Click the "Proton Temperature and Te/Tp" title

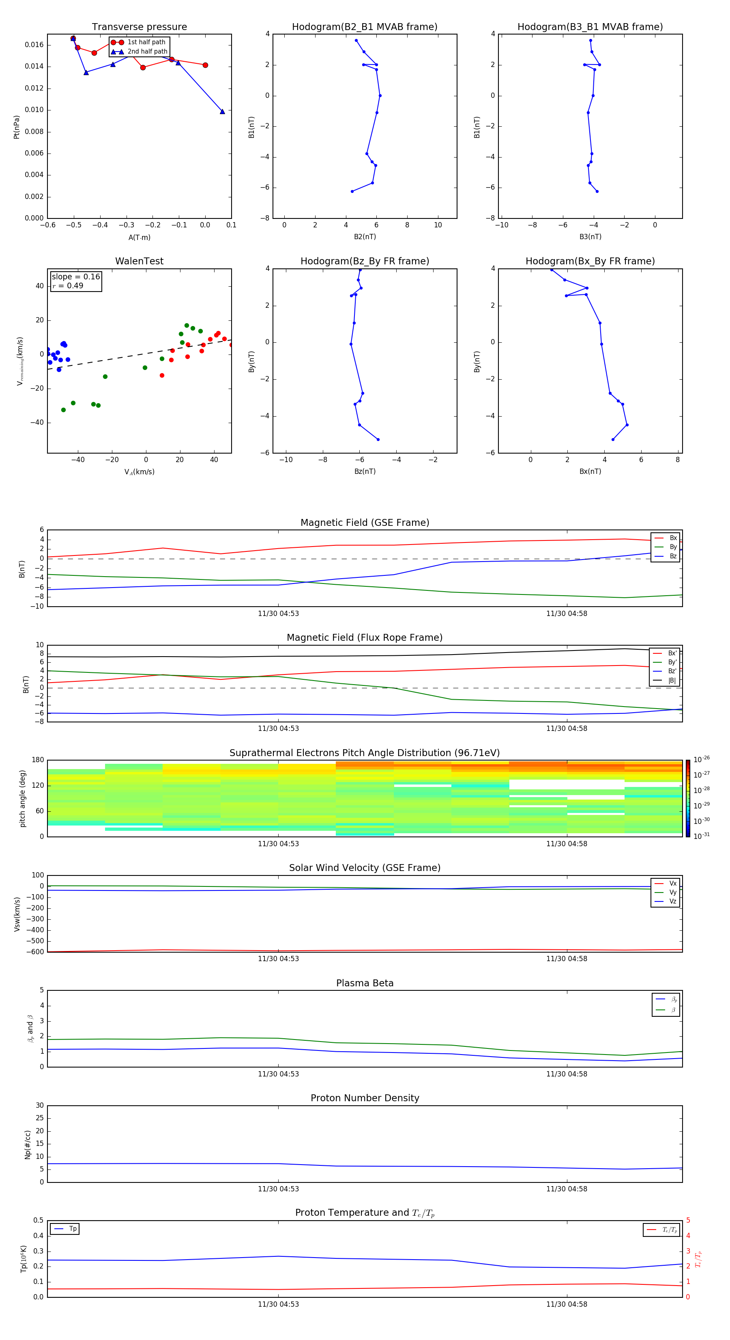[365, 1213]
